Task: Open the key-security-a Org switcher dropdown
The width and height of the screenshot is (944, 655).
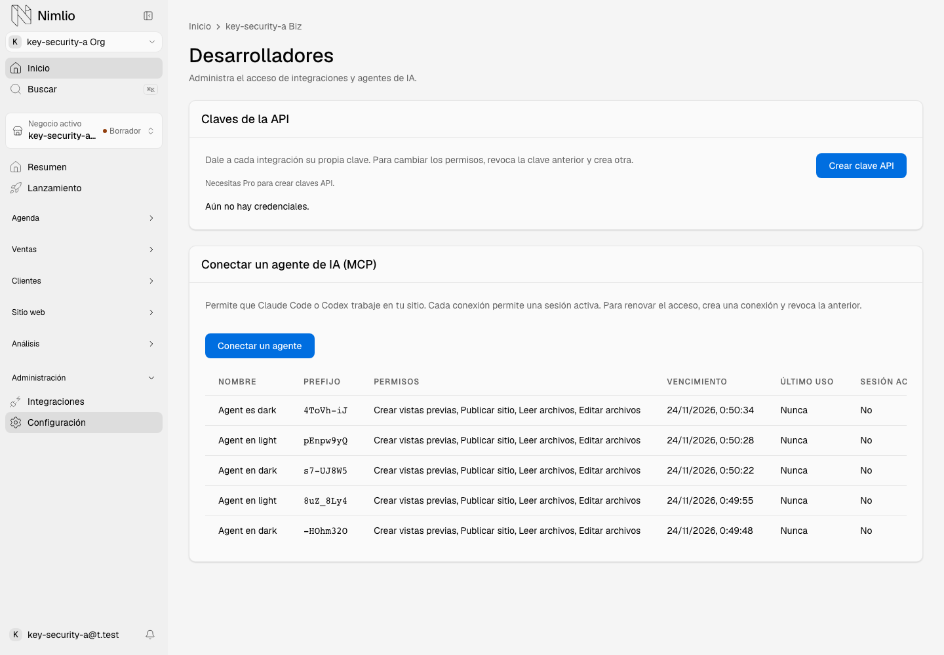Action: point(84,42)
